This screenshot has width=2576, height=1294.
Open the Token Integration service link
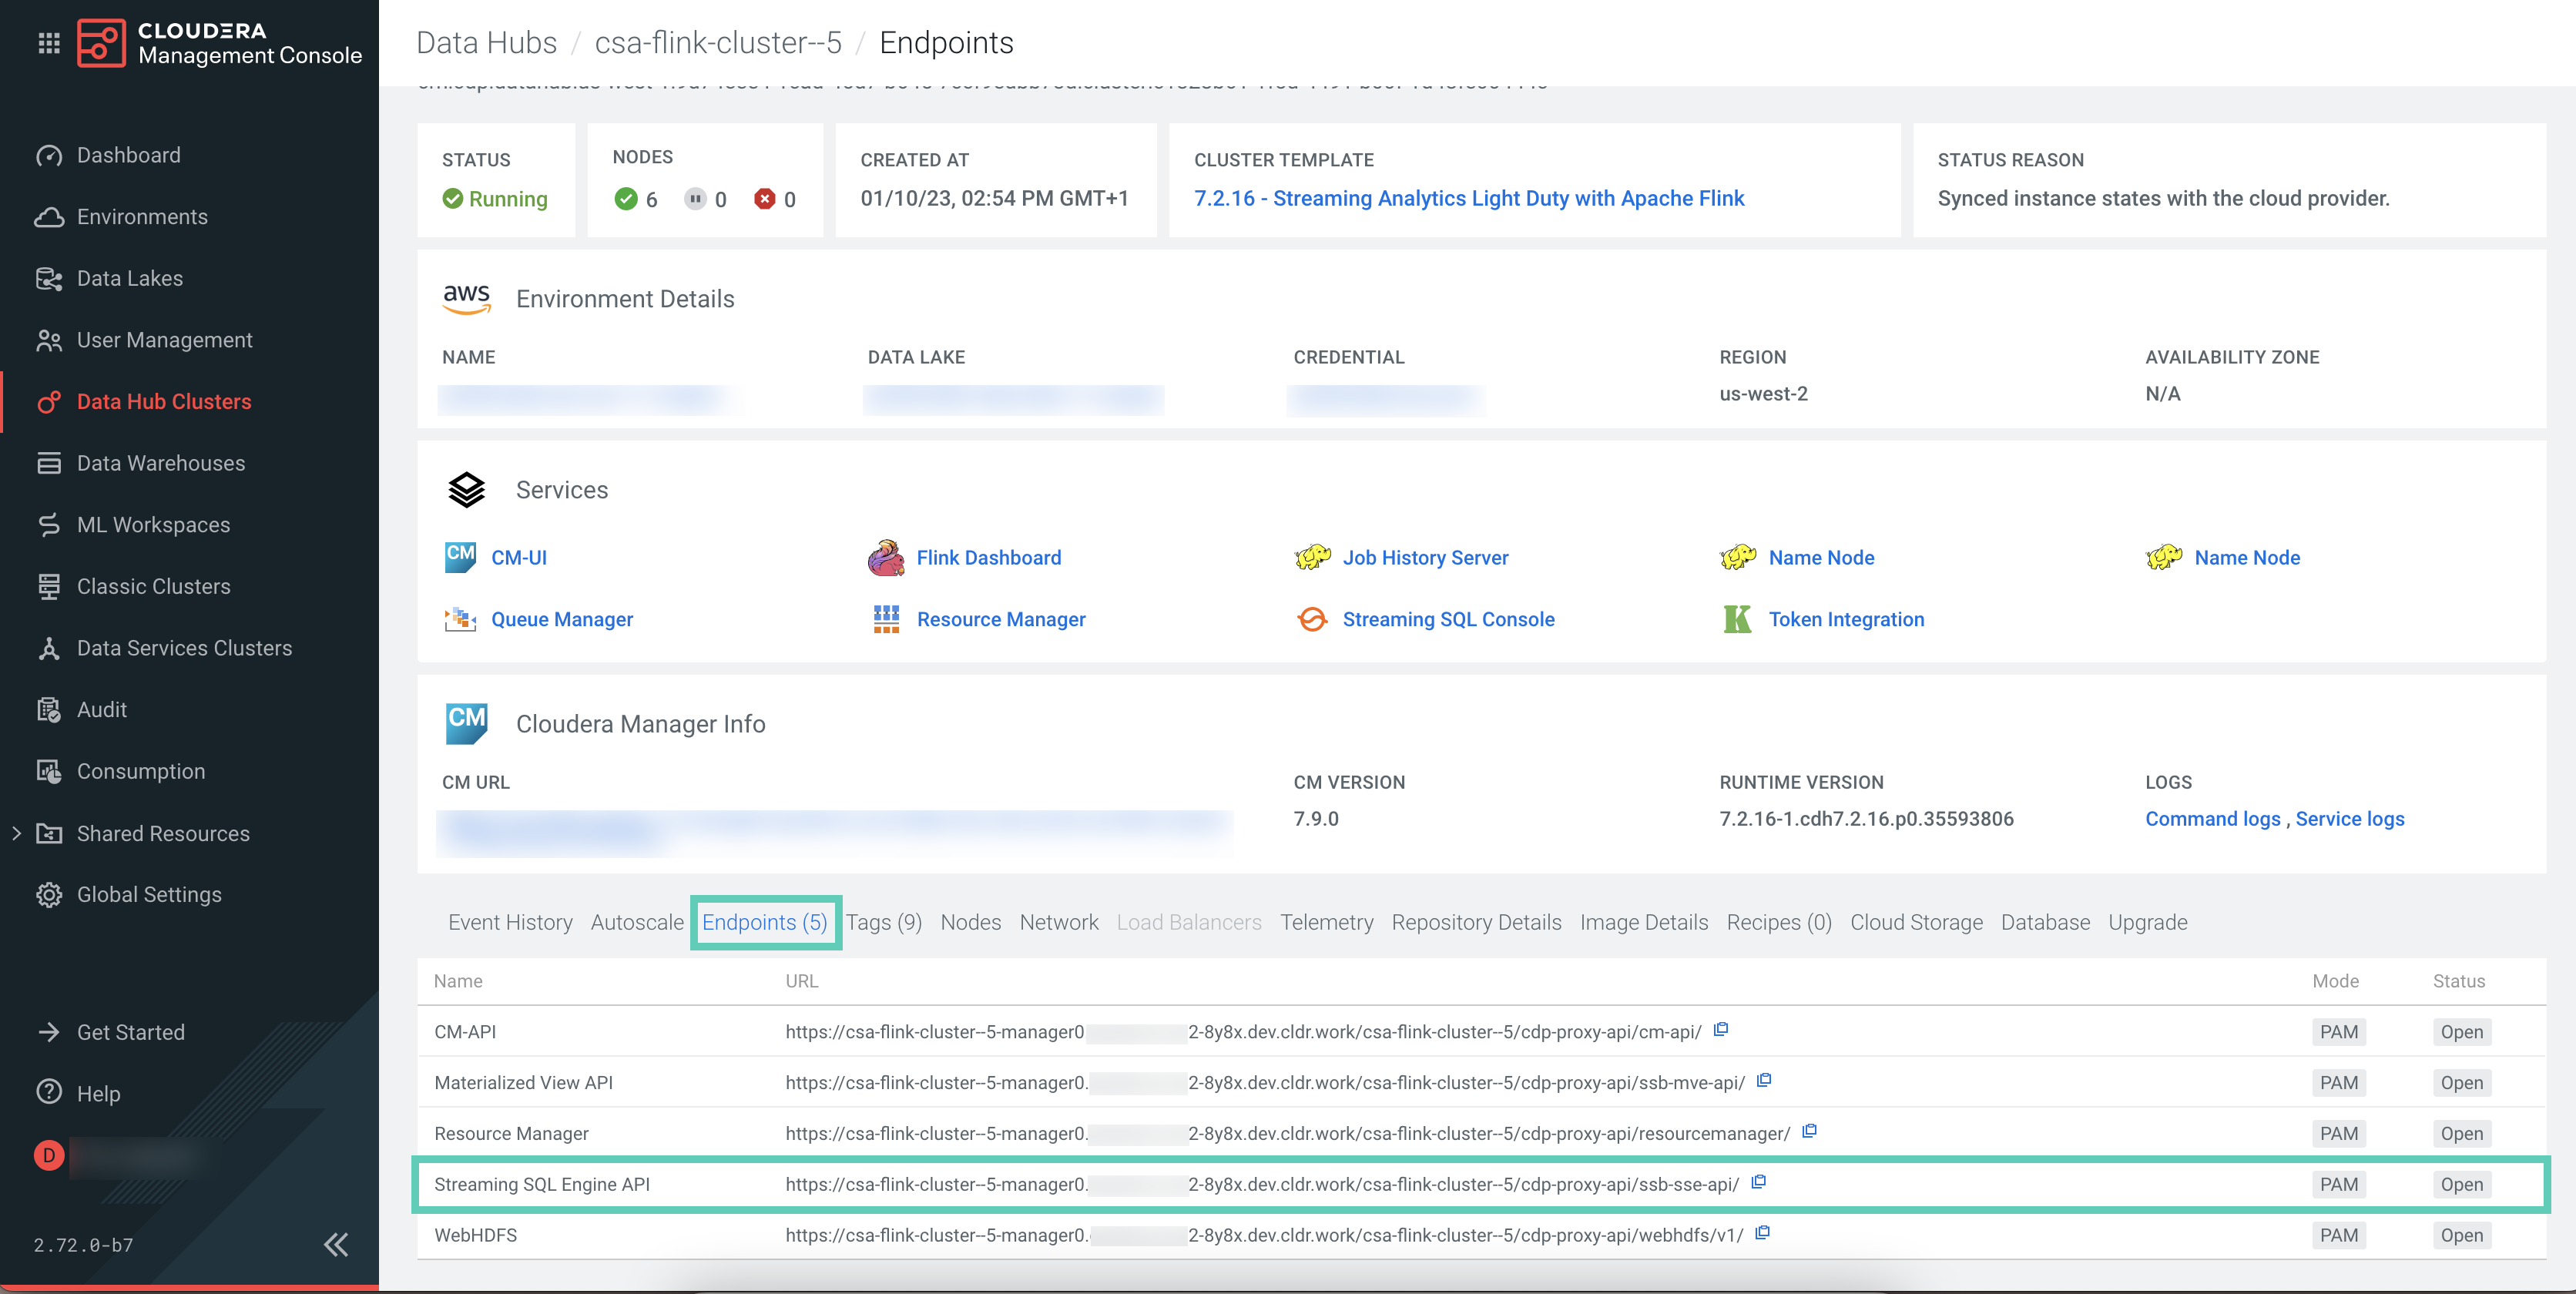click(x=1845, y=619)
